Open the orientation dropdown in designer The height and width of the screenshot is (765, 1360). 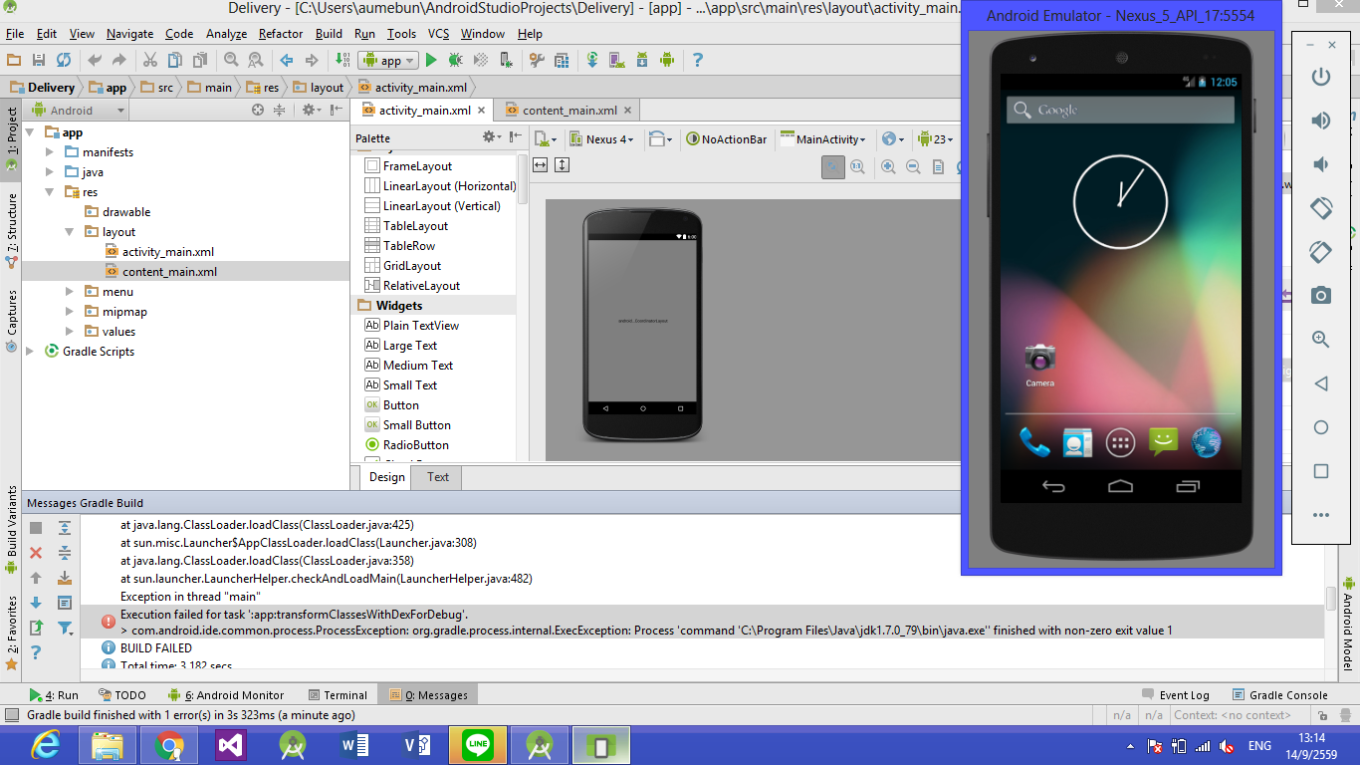click(x=660, y=139)
